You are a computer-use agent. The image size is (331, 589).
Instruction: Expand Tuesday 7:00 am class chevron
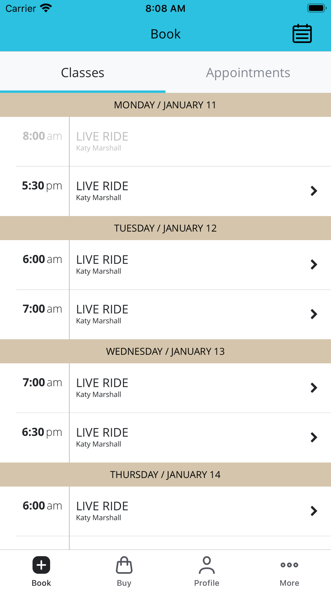314,314
